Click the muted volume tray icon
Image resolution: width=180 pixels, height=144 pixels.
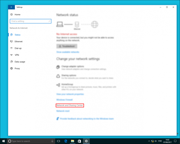(156, 141)
